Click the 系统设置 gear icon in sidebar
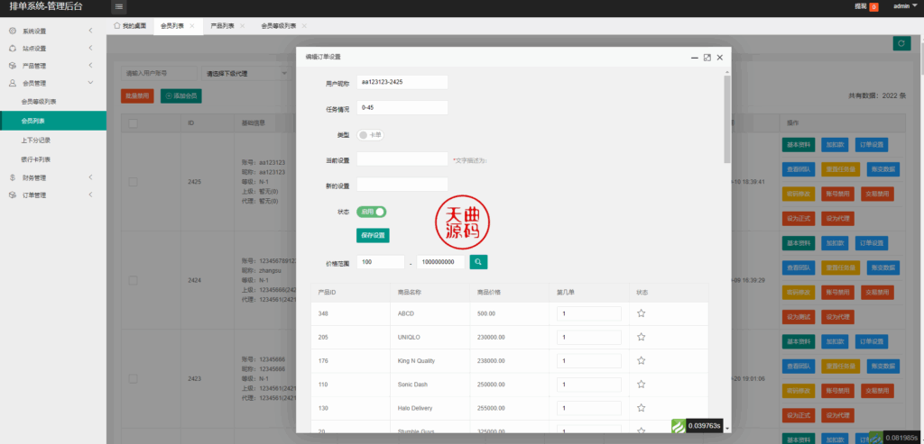 point(13,31)
